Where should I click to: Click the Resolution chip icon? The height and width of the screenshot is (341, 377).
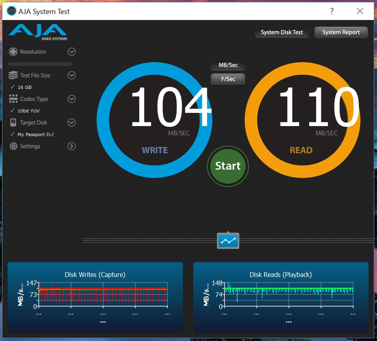(x=13, y=52)
